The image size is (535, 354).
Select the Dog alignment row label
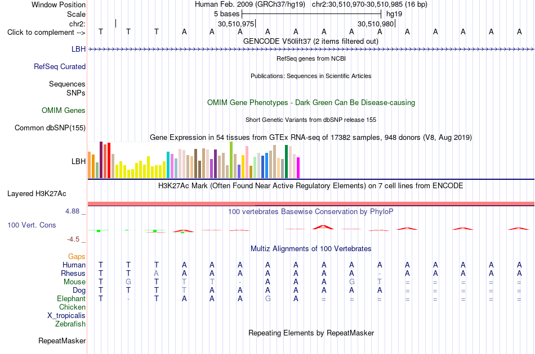[79, 291]
